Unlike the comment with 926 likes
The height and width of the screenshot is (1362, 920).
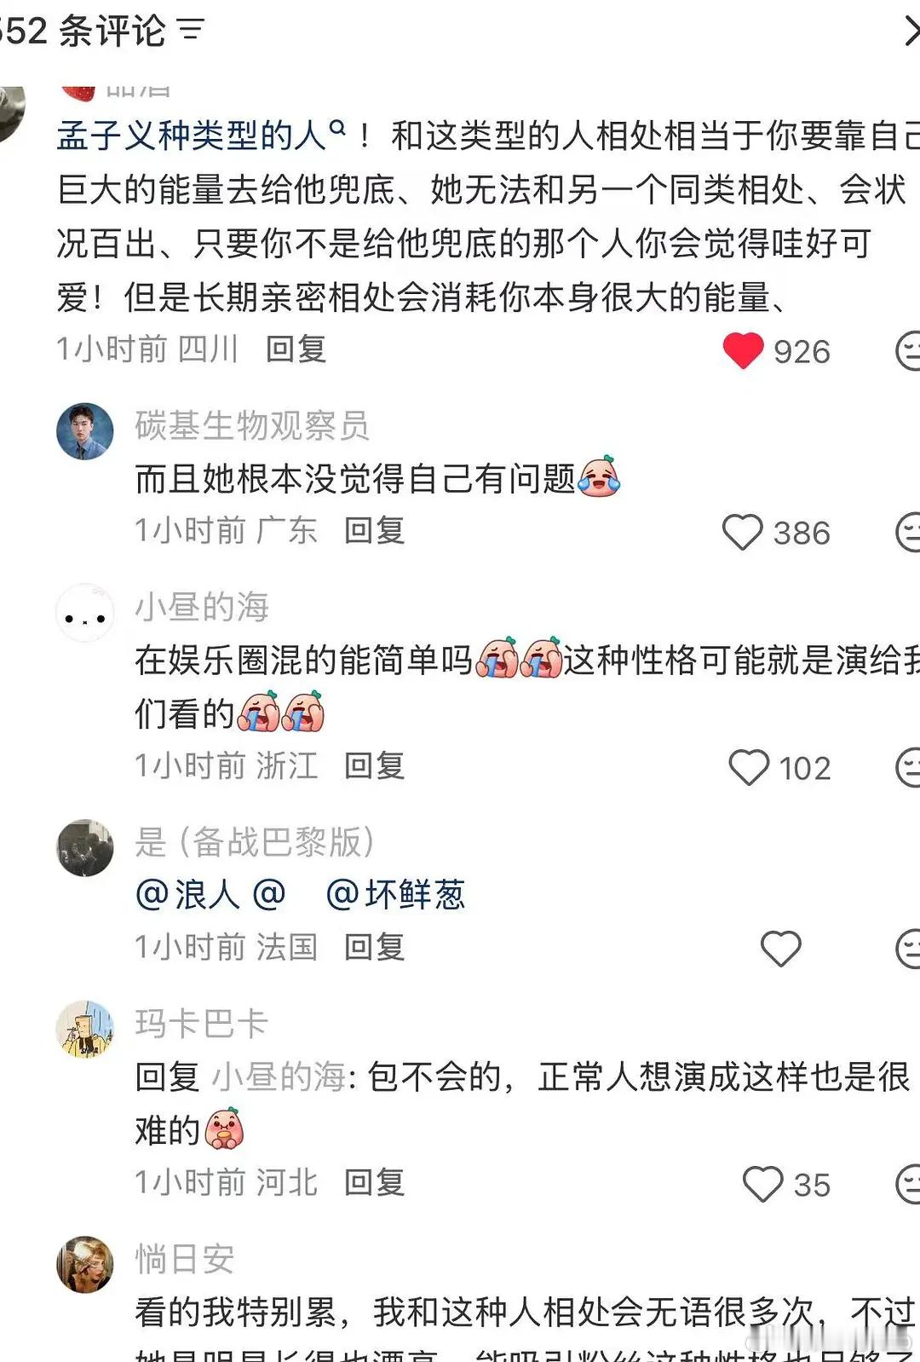tap(743, 350)
